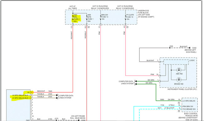Screen dimensions: 204x121
Task: Click pin number 16 on the BCM
Action: 179,105
